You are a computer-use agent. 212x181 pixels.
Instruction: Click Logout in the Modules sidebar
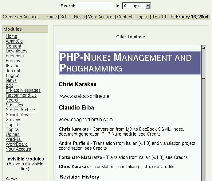13,75
